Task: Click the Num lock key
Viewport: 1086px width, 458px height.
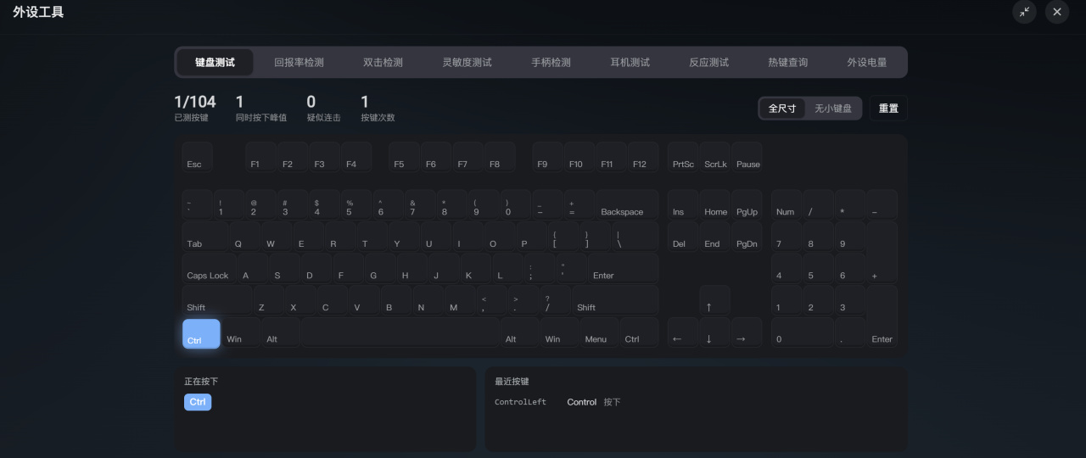Action: pyautogui.click(x=787, y=204)
